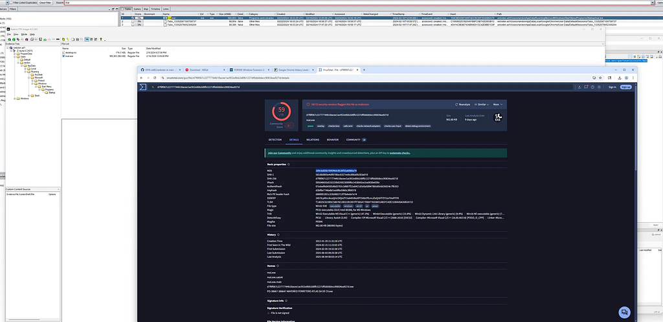Open new browser tab with plus icon
Screen dimensions: 663x322
[364, 70]
